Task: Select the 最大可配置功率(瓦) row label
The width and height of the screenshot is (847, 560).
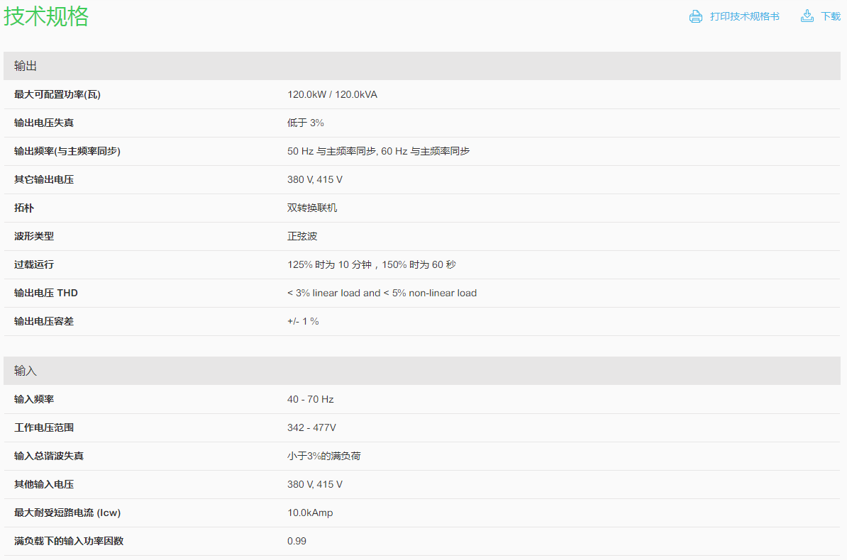Action: click(x=57, y=94)
